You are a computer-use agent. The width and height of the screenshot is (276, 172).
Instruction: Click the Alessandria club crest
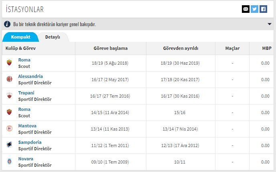pos(9,79)
